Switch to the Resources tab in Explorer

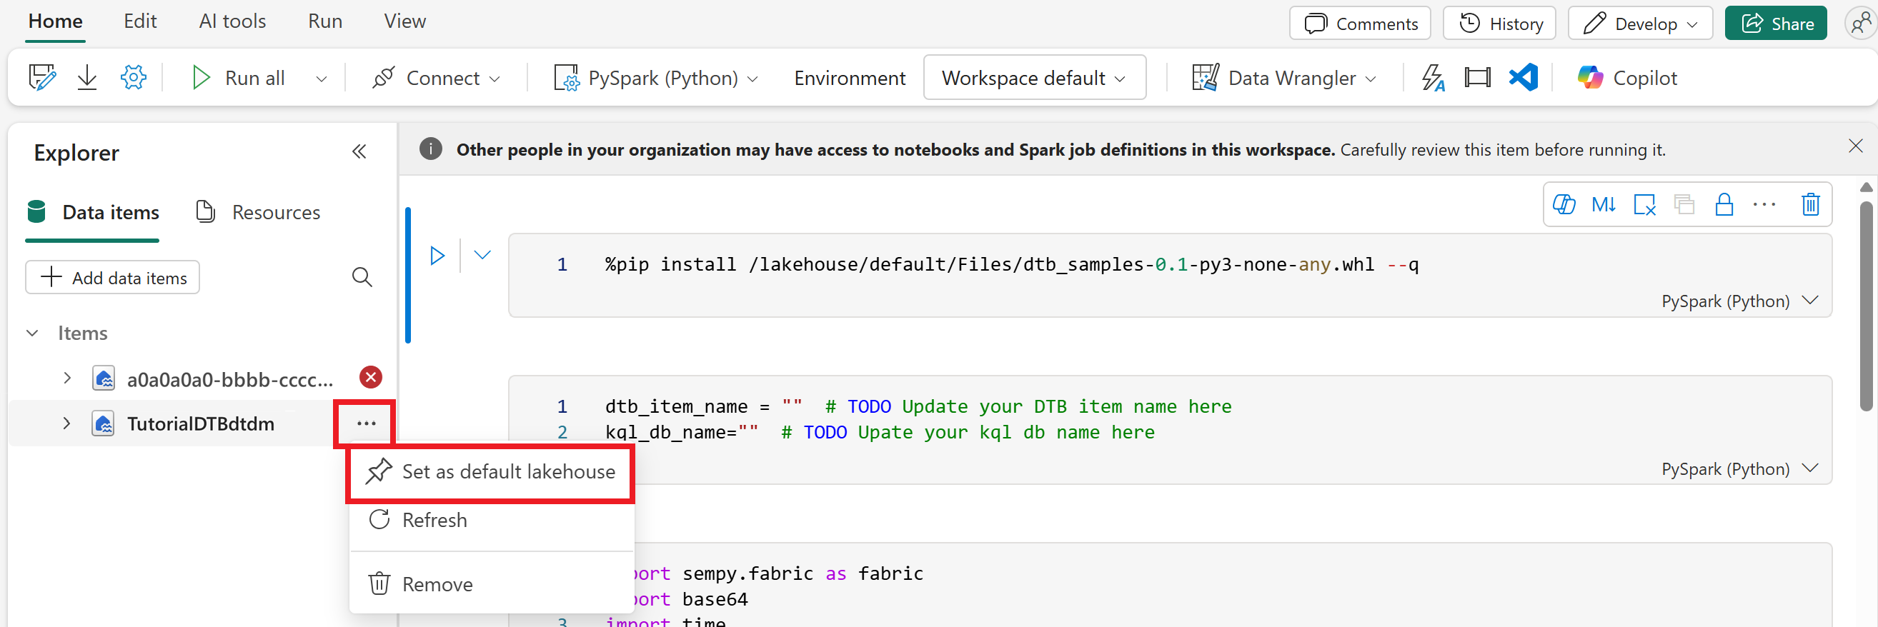coord(259,213)
